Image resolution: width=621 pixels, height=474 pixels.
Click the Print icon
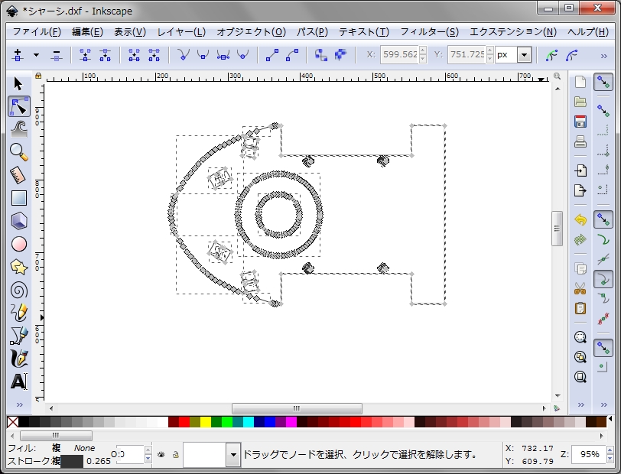pyautogui.click(x=580, y=141)
